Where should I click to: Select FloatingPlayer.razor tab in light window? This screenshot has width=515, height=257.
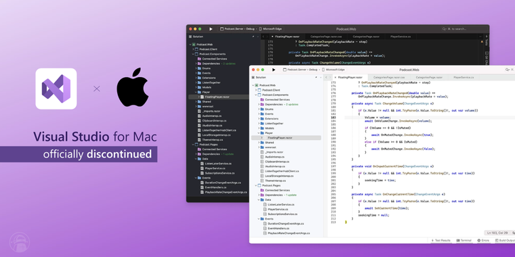(350, 77)
